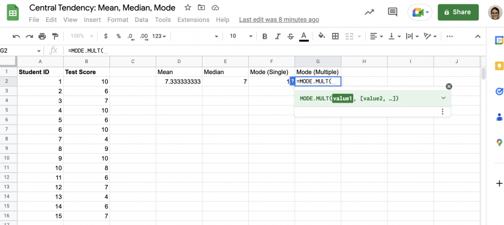504x225 pixels.
Task: Expand MODE.MULT formula help details
Action: tap(443, 98)
